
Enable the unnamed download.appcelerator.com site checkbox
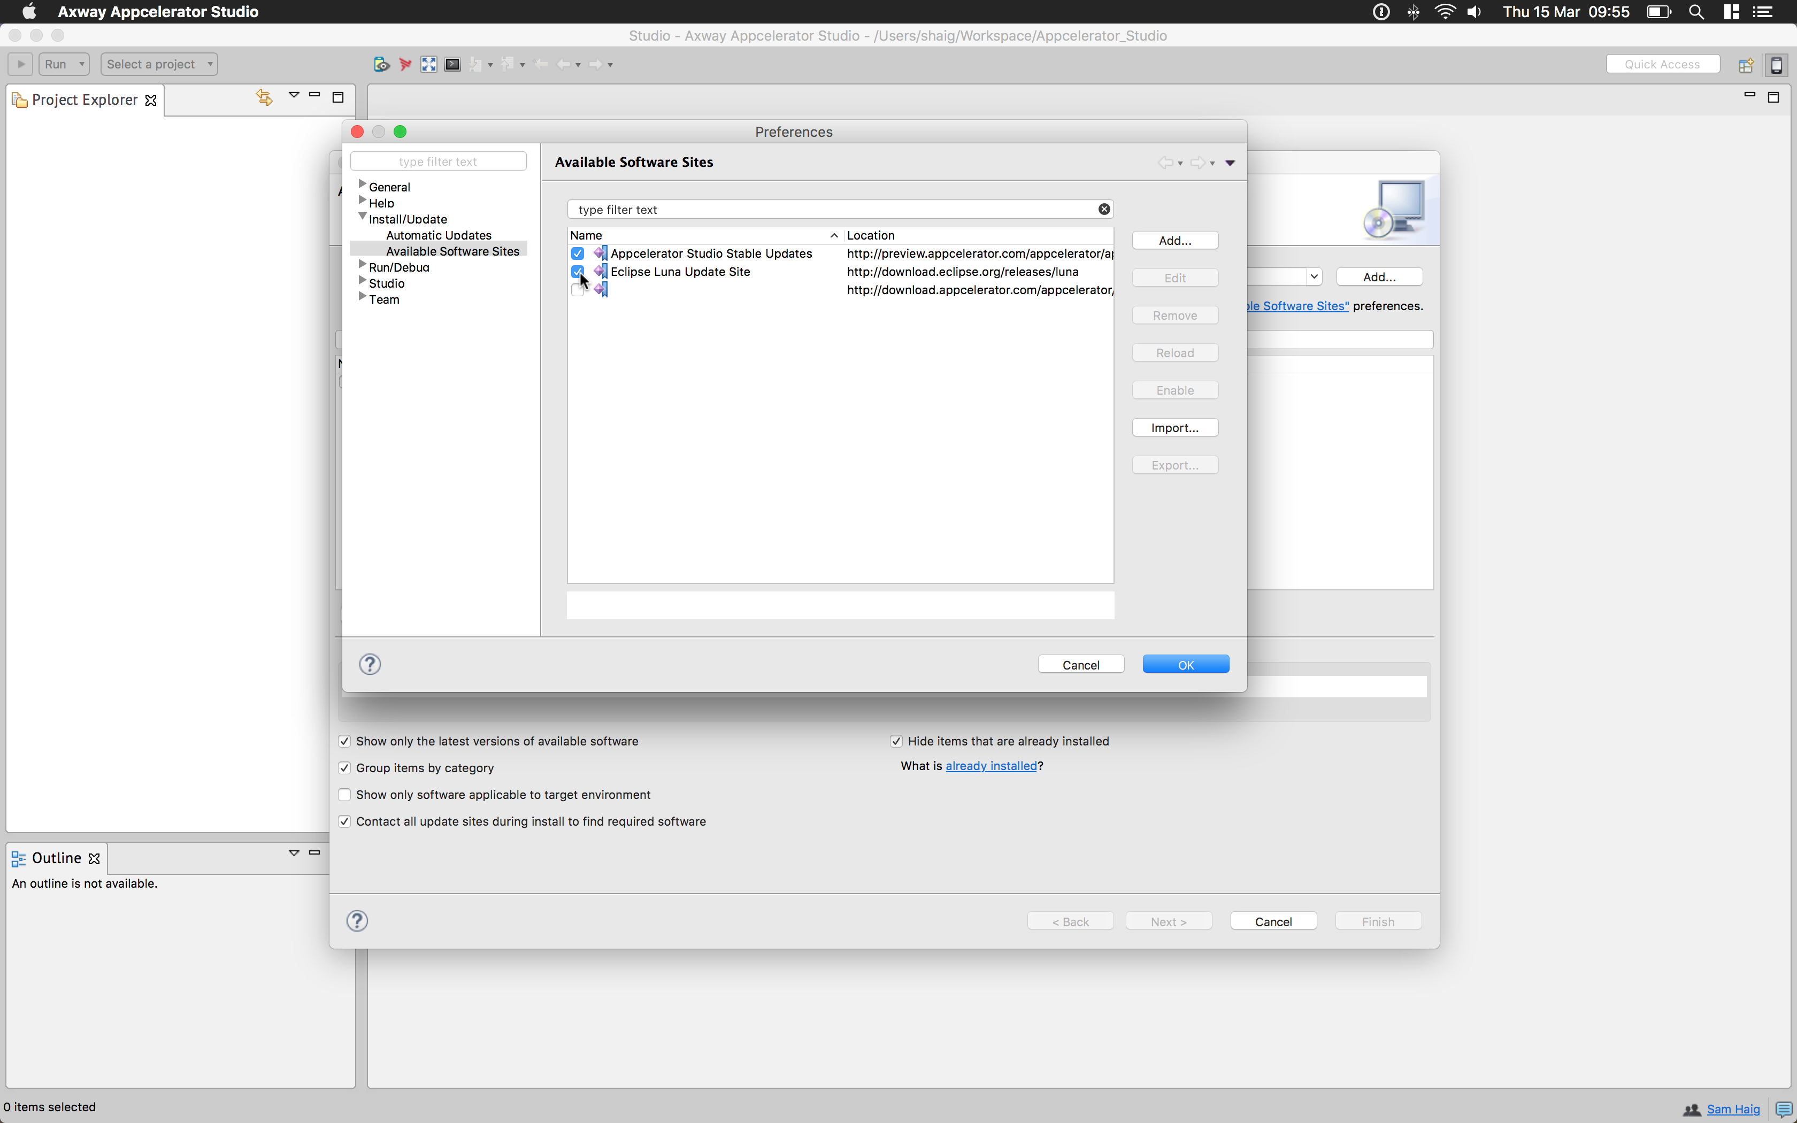point(578,290)
